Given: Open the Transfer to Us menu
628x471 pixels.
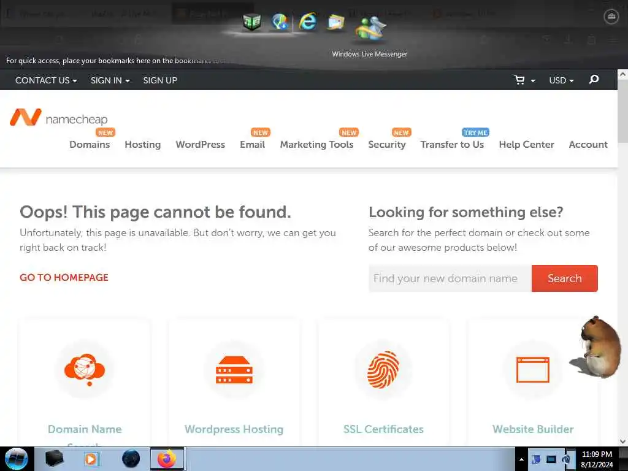Looking at the screenshot, I should coord(452,144).
